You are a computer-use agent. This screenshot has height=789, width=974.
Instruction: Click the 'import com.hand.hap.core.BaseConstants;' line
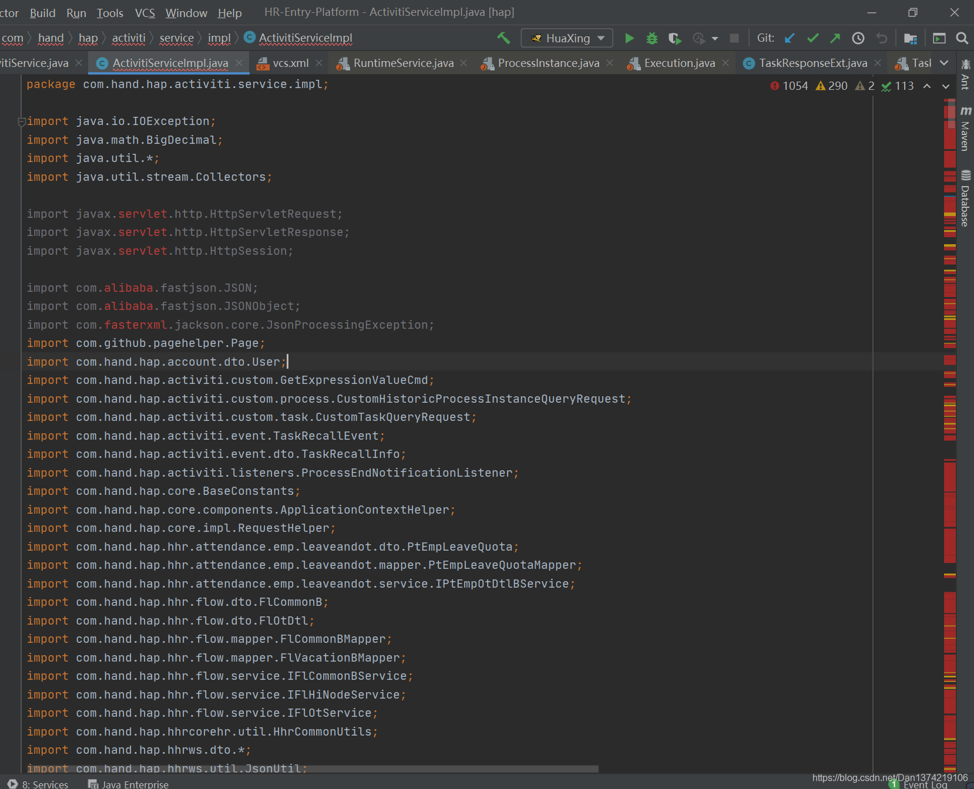click(163, 491)
